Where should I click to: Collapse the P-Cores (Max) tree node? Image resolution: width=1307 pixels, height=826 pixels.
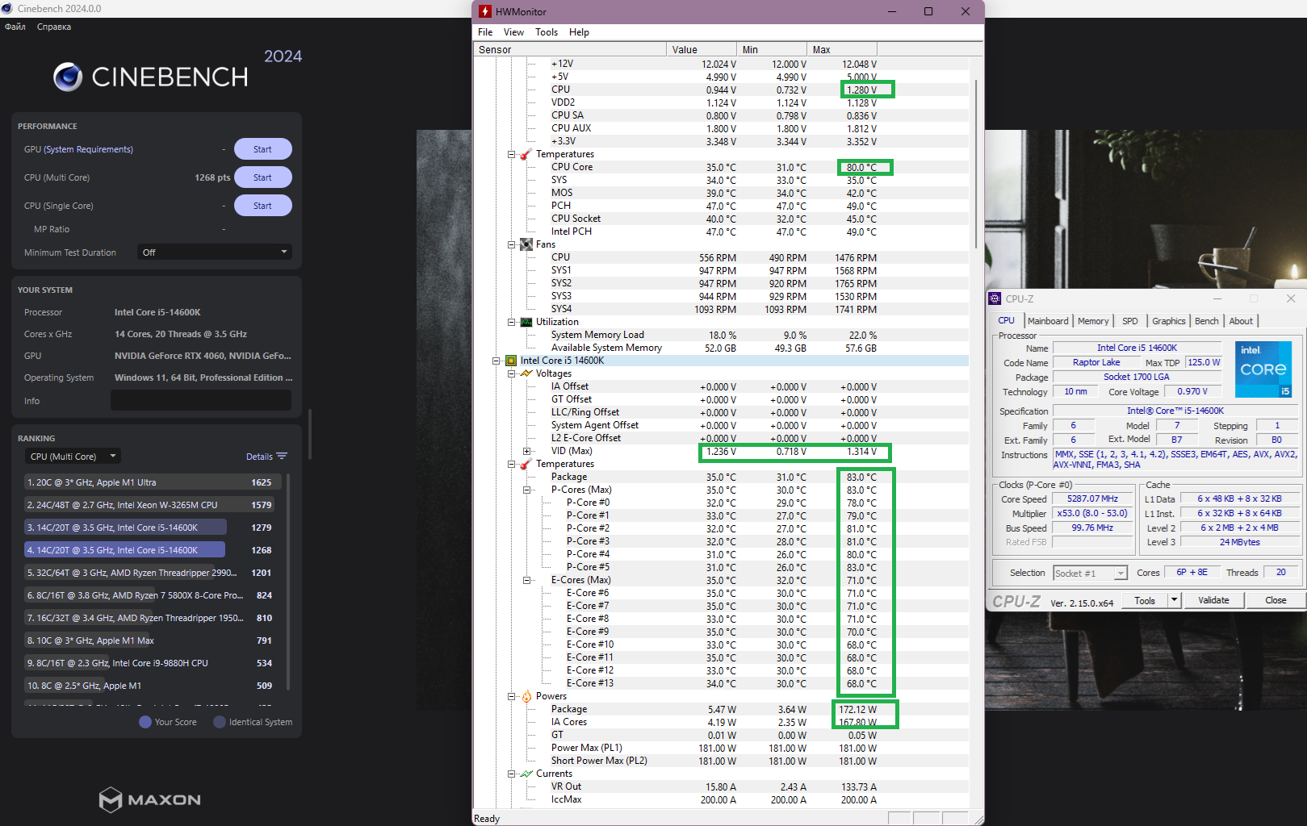click(526, 490)
